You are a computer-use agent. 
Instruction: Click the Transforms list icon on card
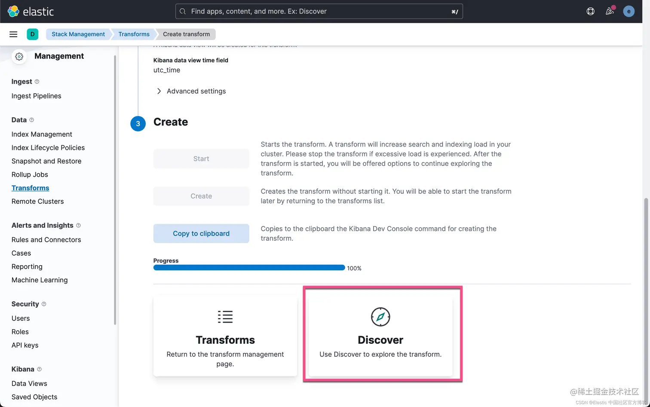pos(225,317)
